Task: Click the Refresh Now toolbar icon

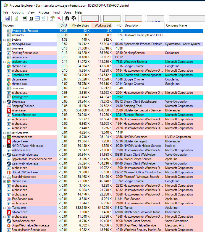Action: 16,18
